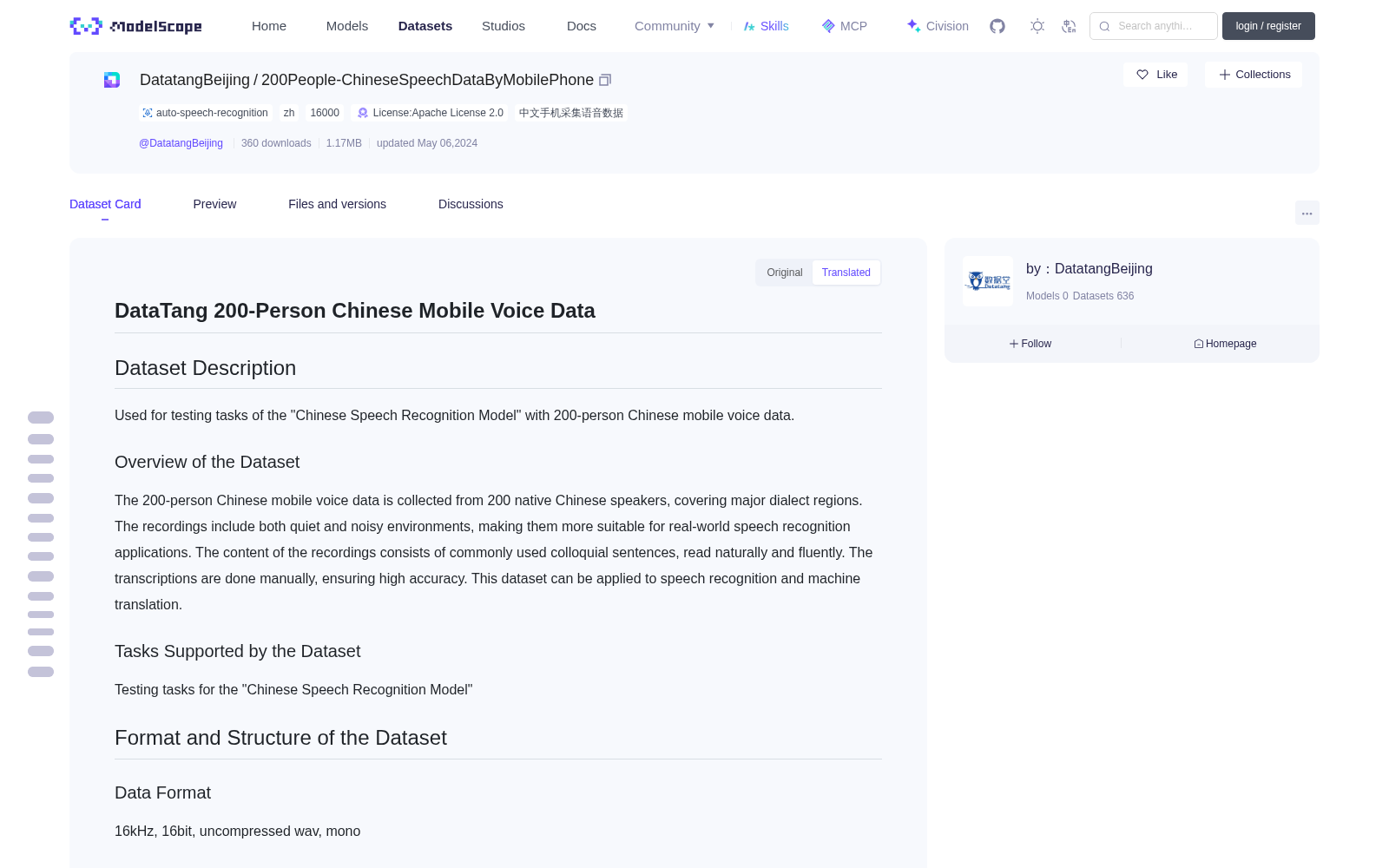
Task: Open the Datasets section
Action: [x=425, y=26]
